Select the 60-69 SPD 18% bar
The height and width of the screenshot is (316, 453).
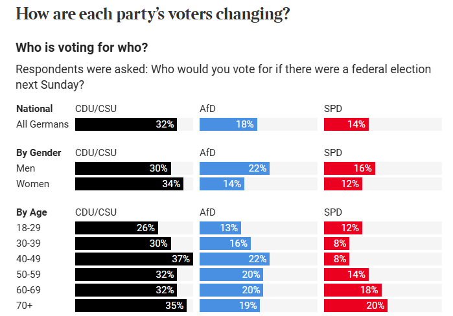[x=353, y=290]
